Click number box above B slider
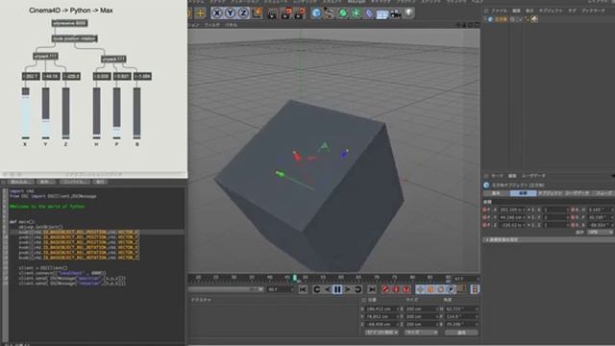The image size is (615, 346). pos(142,76)
